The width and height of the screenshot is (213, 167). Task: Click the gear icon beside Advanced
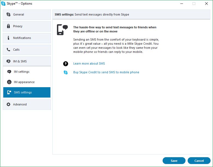click(8, 104)
